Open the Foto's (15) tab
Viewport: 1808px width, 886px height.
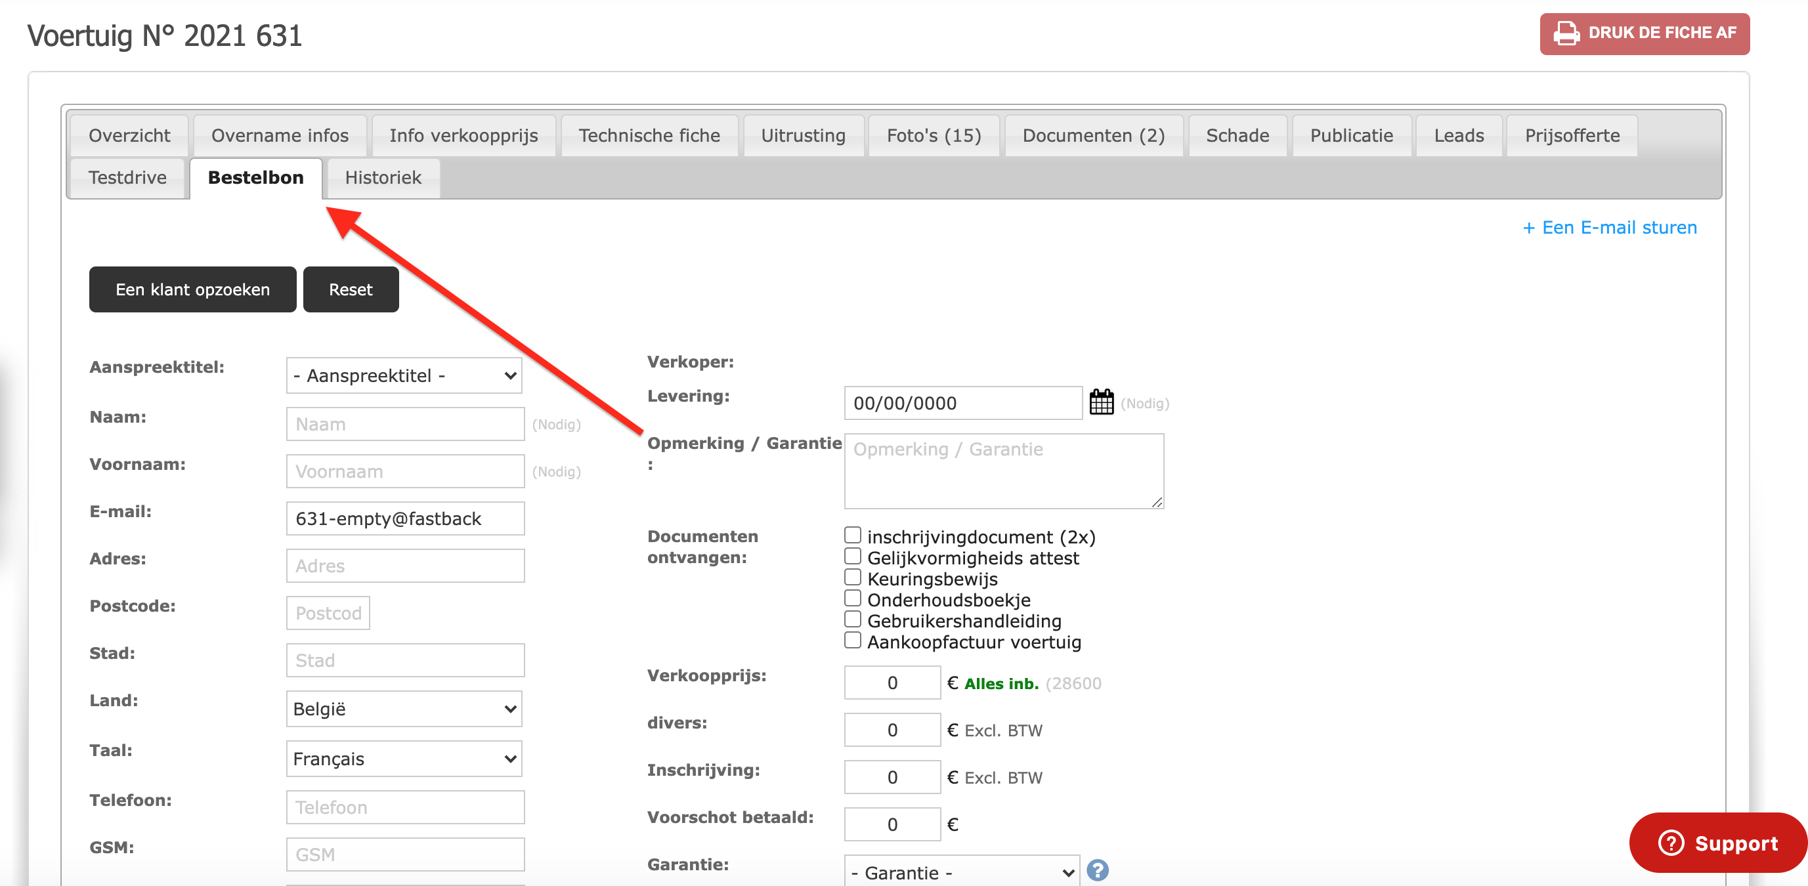[x=934, y=135]
